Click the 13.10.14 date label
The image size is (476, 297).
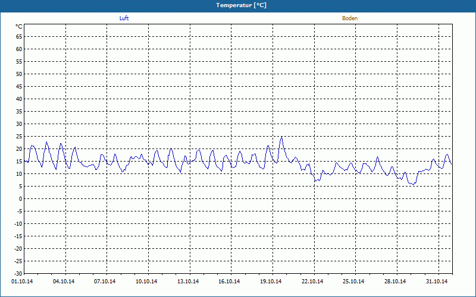click(188, 282)
